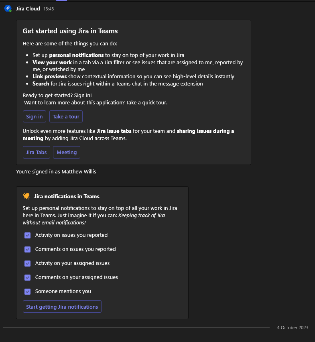
Task: Uncheck Activity on your assigned issues
Action: [x=27, y=263]
